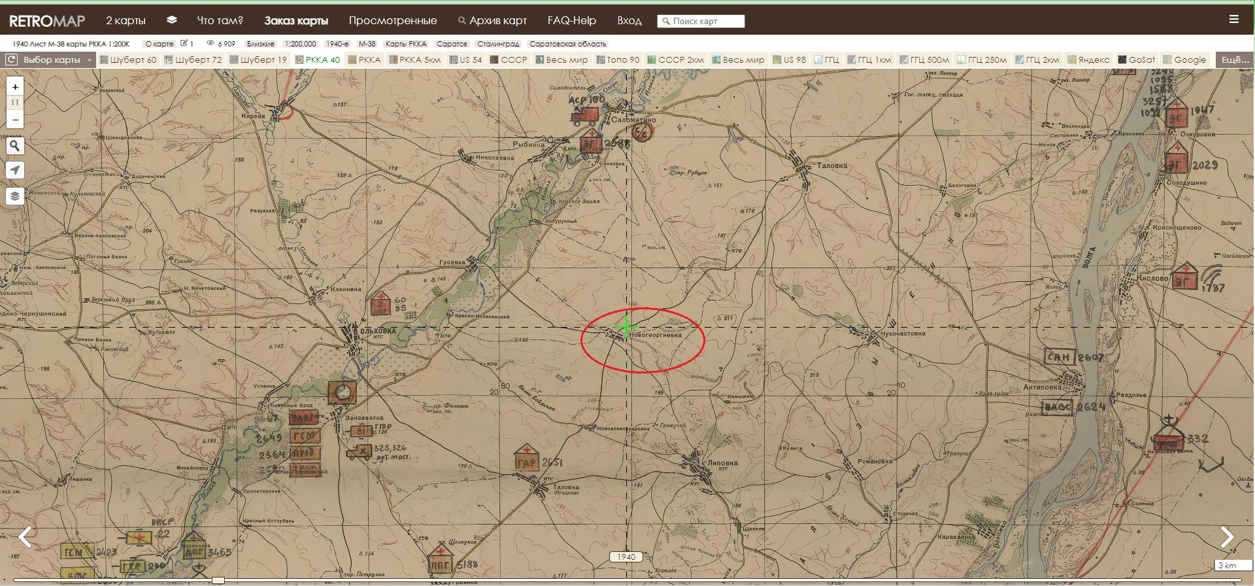Switch to the Google map layer
Viewport: 1255px width, 586px height.
pos(1184,60)
